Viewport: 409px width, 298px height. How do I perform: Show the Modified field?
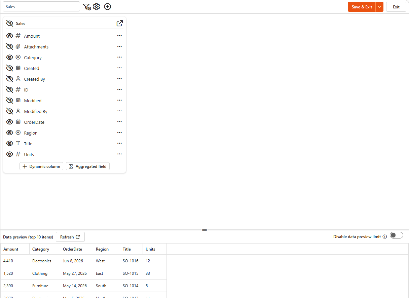pos(10,100)
